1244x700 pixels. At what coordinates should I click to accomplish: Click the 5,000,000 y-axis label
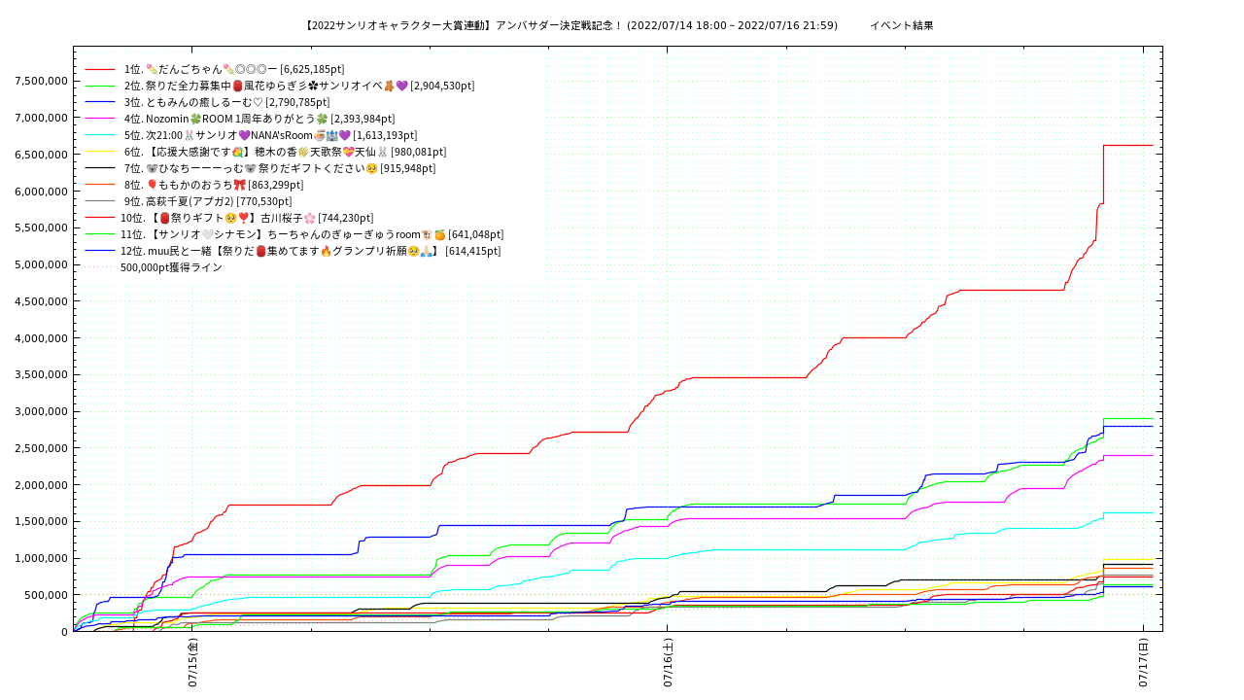coord(41,264)
